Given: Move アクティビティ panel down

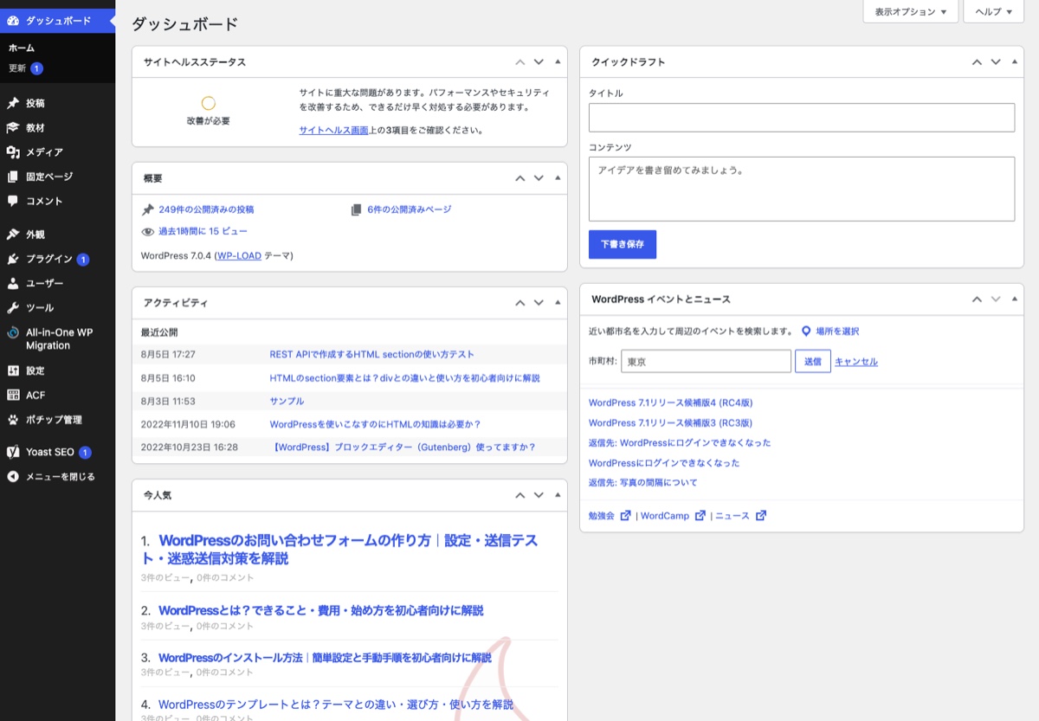Looking at the screenshot, I should 539,303.
